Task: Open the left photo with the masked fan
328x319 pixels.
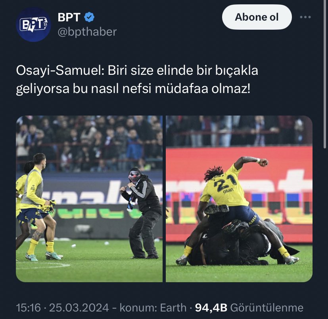Action: 89,199
